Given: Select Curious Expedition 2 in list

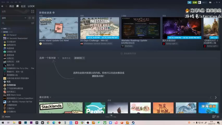Looking at the screenshot, I should click(x=20, y=98).
